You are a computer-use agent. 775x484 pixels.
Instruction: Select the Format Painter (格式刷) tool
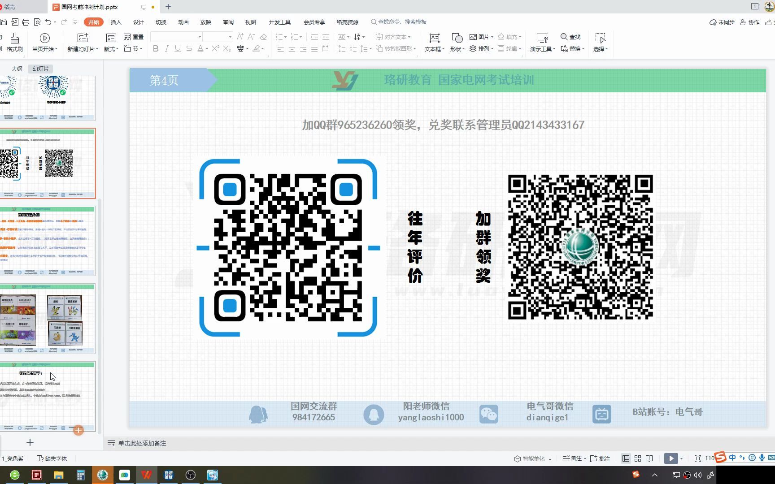point(15,43)
